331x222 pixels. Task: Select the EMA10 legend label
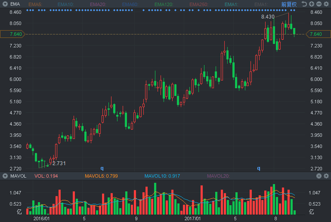tap(66, 4)
